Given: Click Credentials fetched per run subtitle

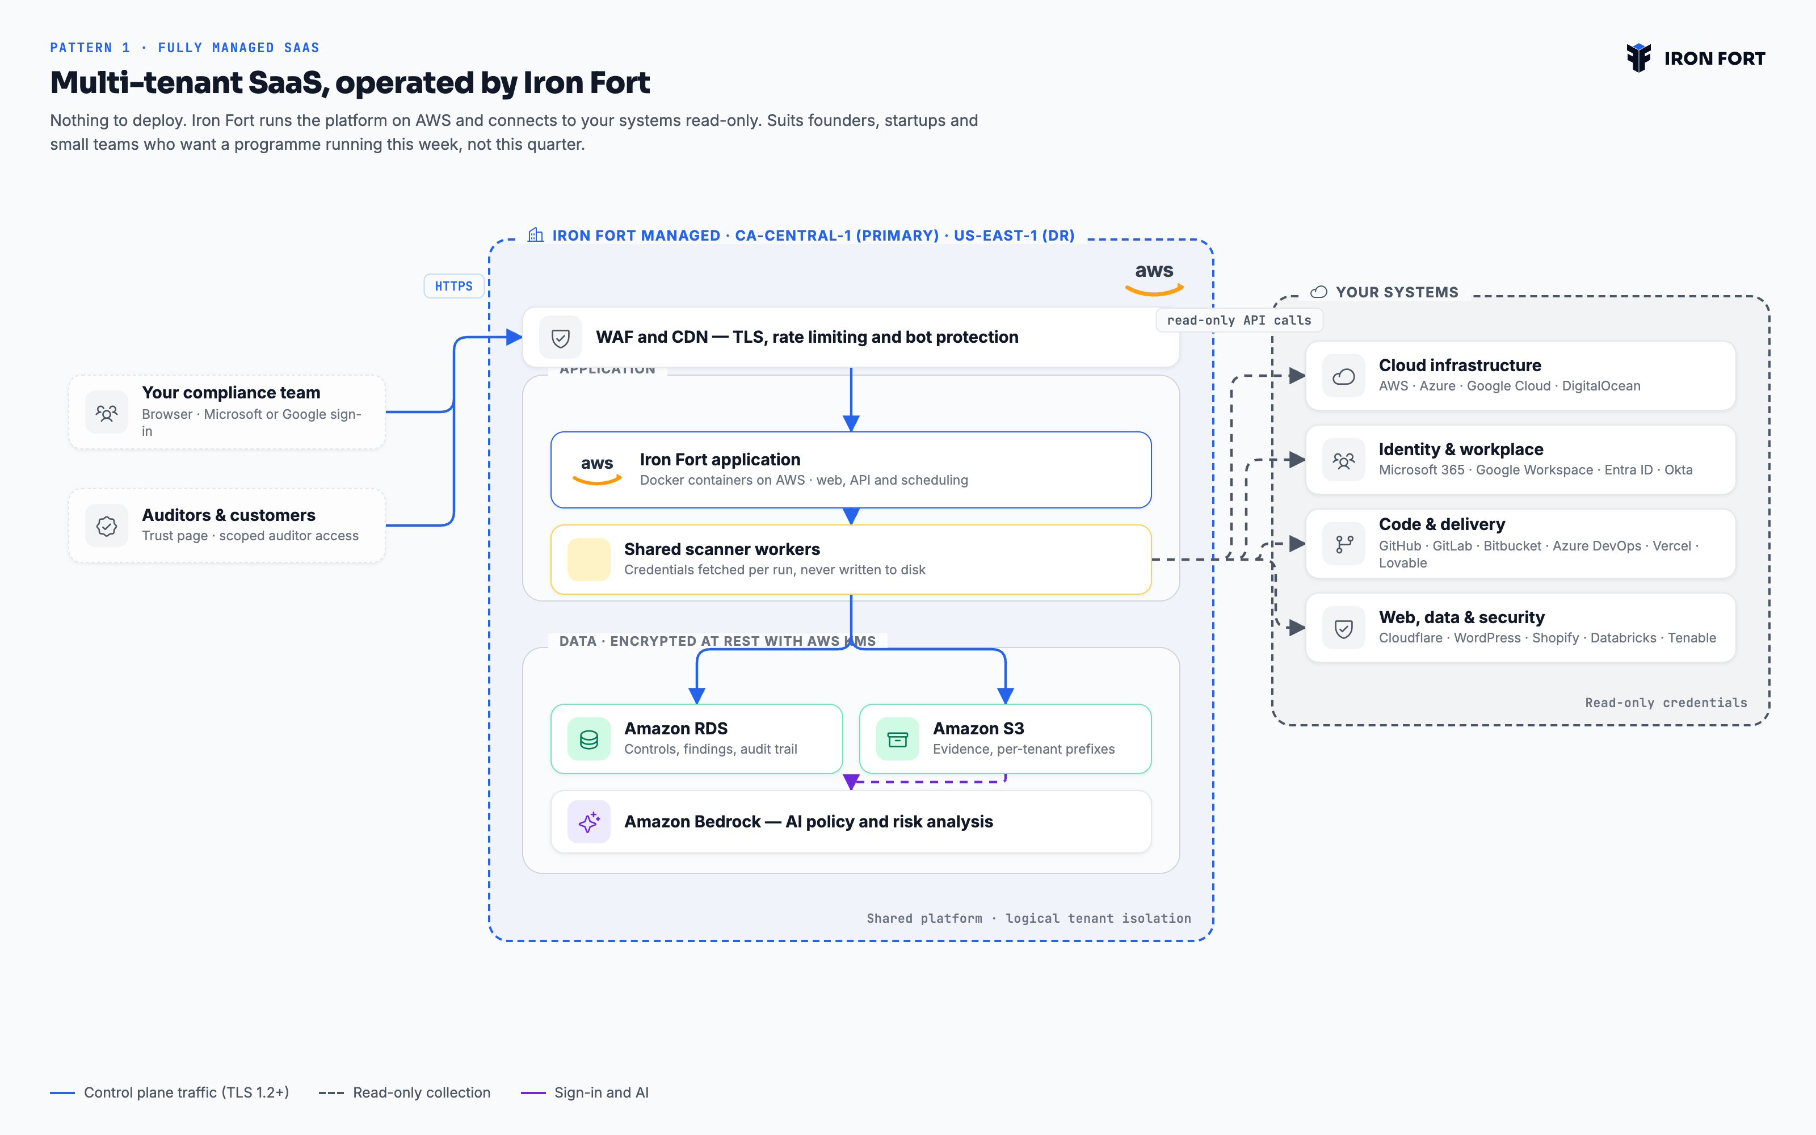Looking at the screenshot, I should tap(775, 570).
